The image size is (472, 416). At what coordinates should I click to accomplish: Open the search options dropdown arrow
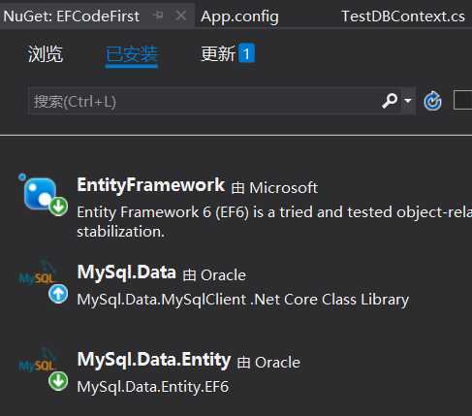click(x=408, y=101)
